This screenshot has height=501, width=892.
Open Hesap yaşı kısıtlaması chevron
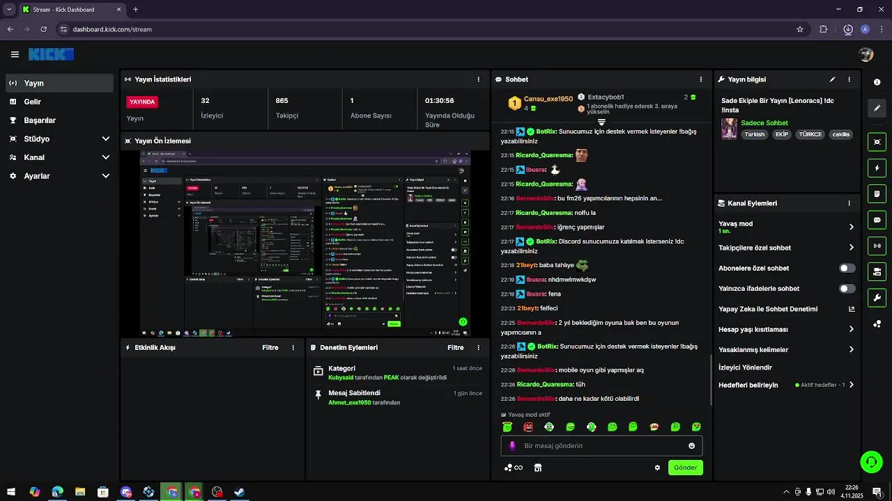[851, 329]
